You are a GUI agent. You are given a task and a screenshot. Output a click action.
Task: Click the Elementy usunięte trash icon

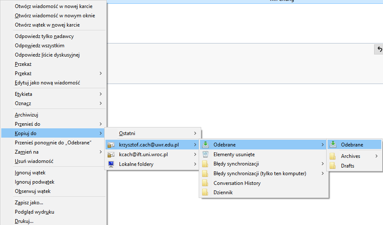tap(205, 155)
